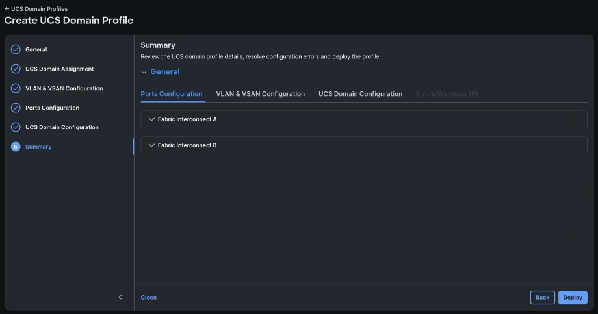
Task: Click the VLAN & VSAN Configuration checkmark icon
Action: 16,88
